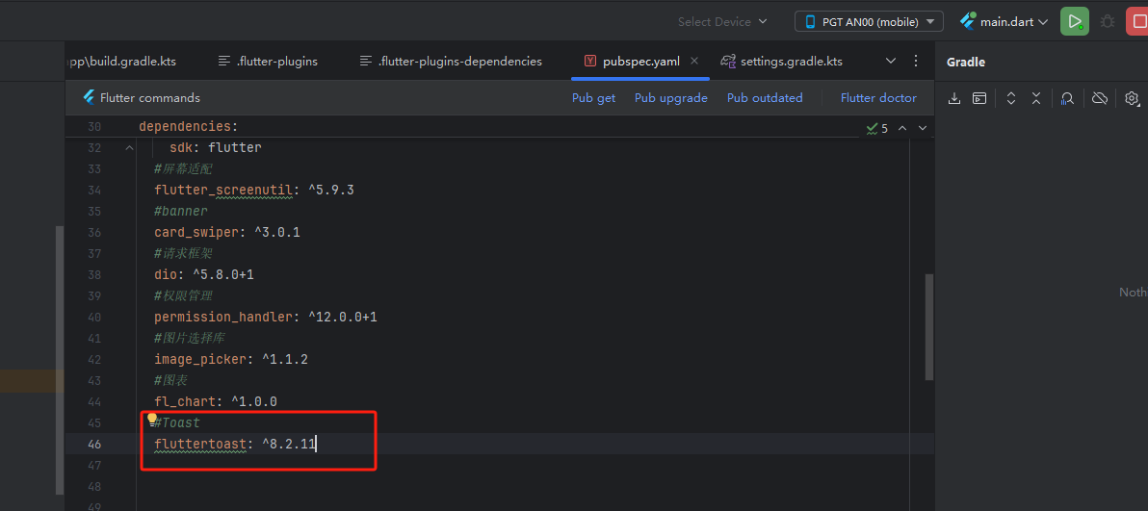Expand all nodes in Gradle panel
Image resolution: width=1148 pixels, height=511 pixels.
coord(1011,98)
